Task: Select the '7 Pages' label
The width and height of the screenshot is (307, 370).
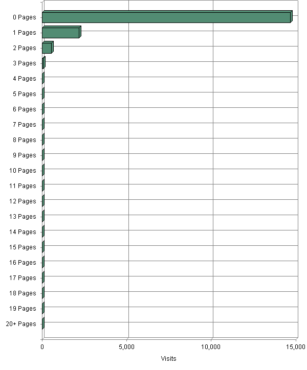Action: point(25,125)
